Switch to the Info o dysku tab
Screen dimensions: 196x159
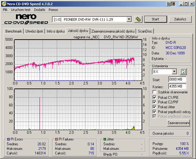[56, 31]
